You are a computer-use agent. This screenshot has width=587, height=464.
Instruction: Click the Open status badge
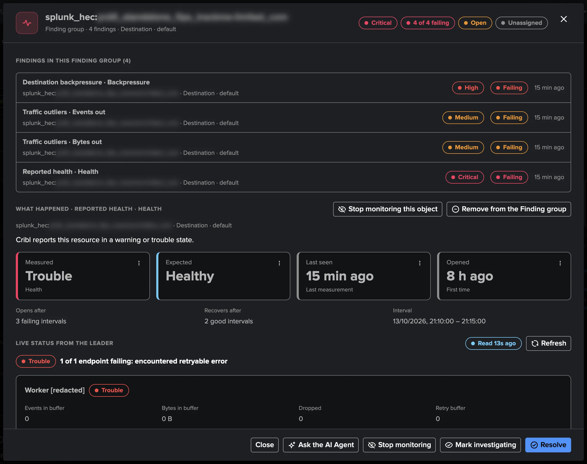475,23
